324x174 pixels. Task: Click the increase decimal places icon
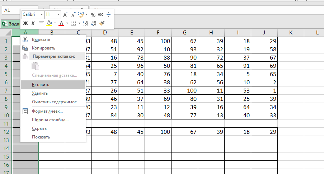pyautogui.click(x=85, y=23)
